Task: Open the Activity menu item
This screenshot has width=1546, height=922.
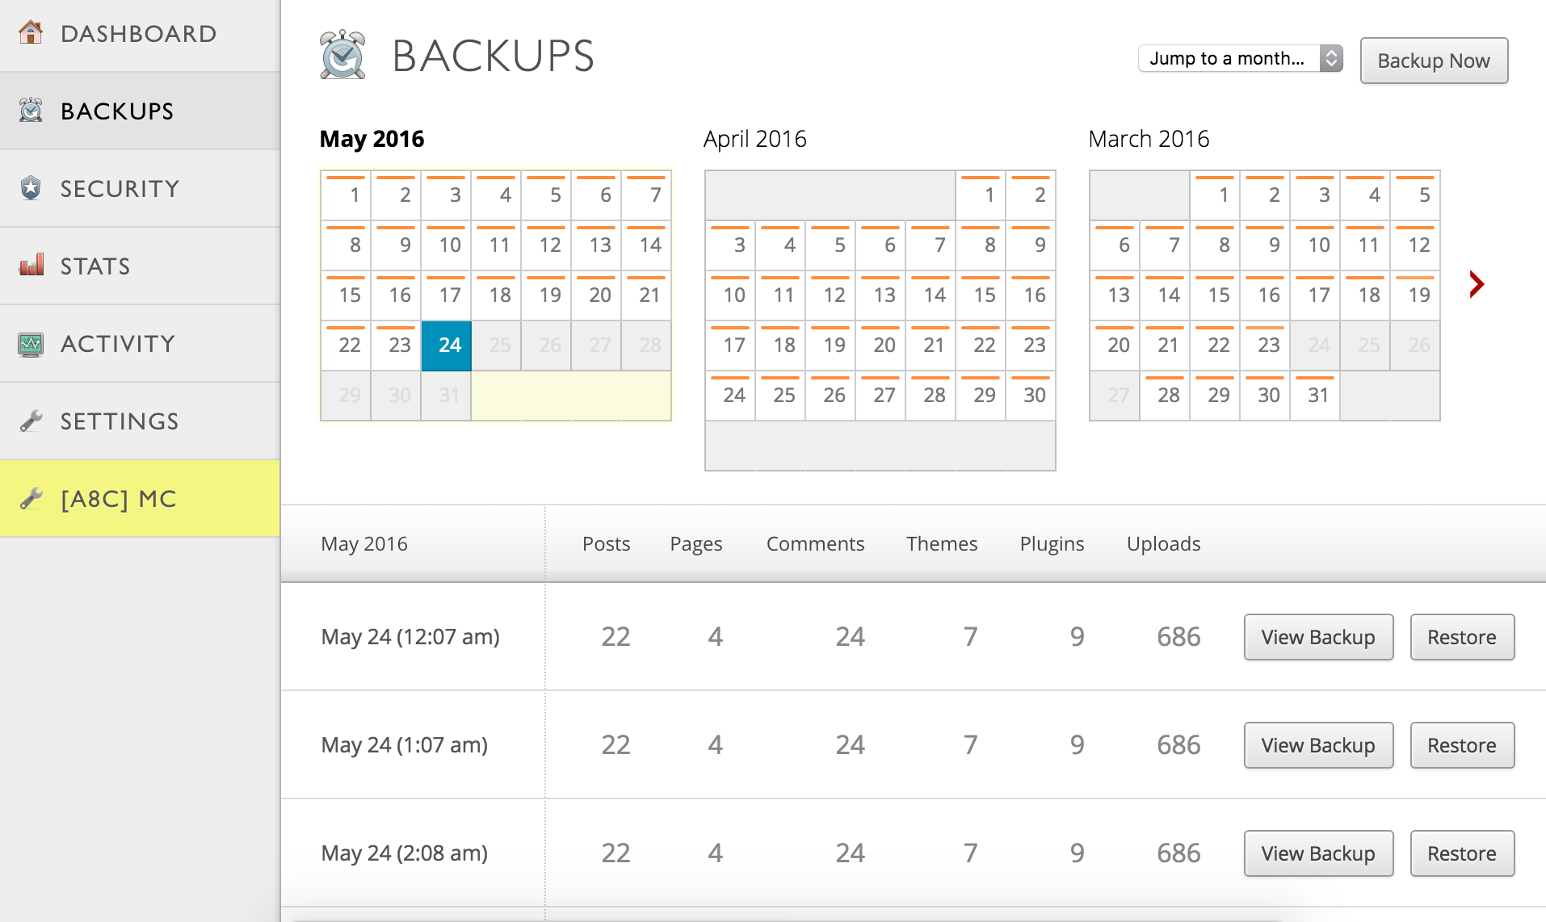Action: (118, 344)
